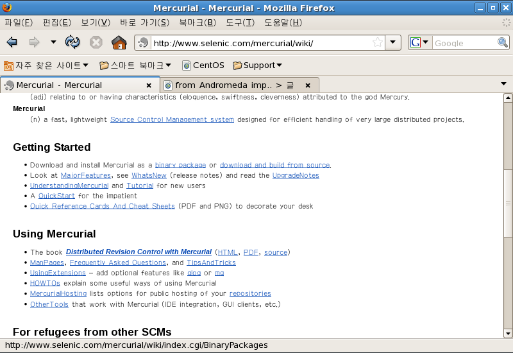This screenshot has width=513, height=353.
Task: Open the 바로 가기(S) menu
Action: pos(144,22)
